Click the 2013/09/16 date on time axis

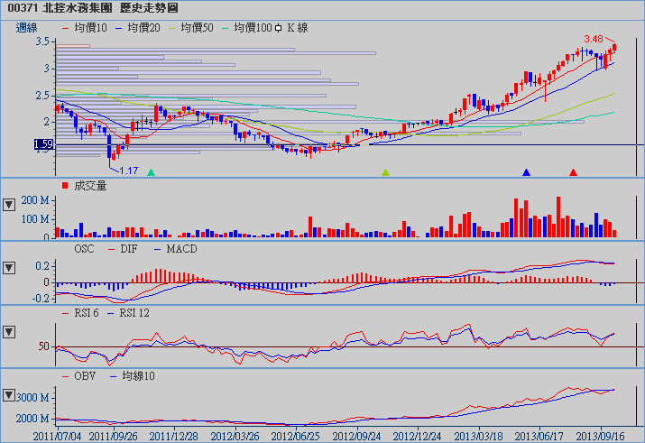point(601,435)
